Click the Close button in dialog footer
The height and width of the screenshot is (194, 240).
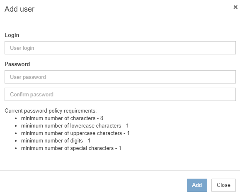click(223, 185)
